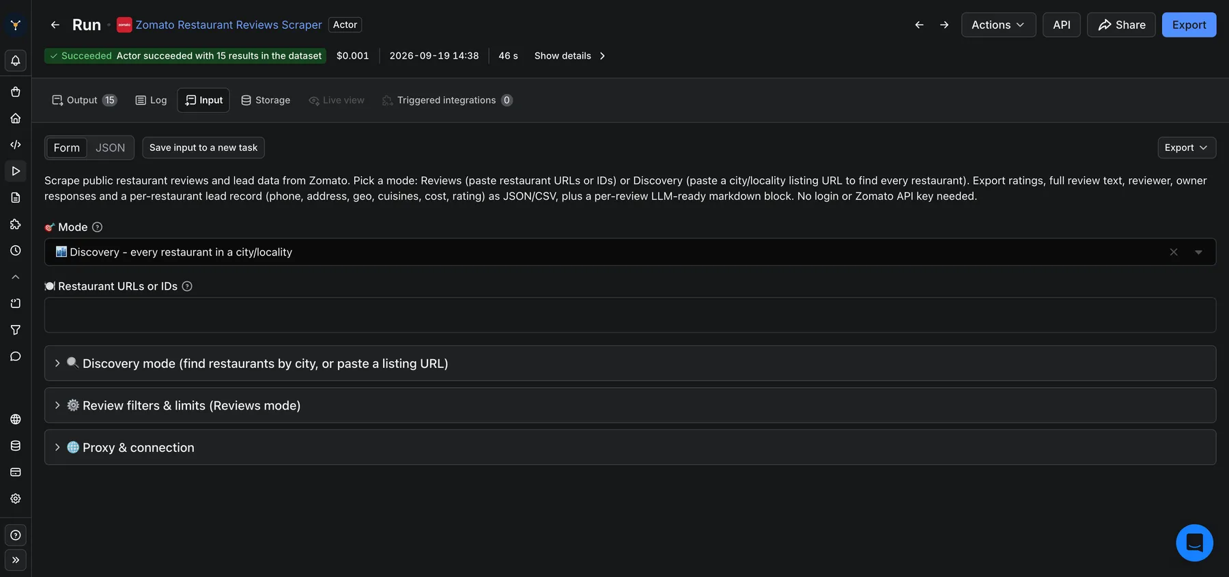
Task: Click the blue Export button
Action: 1189,25
